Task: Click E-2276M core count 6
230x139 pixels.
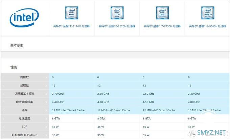Action: tap(98, 77)
